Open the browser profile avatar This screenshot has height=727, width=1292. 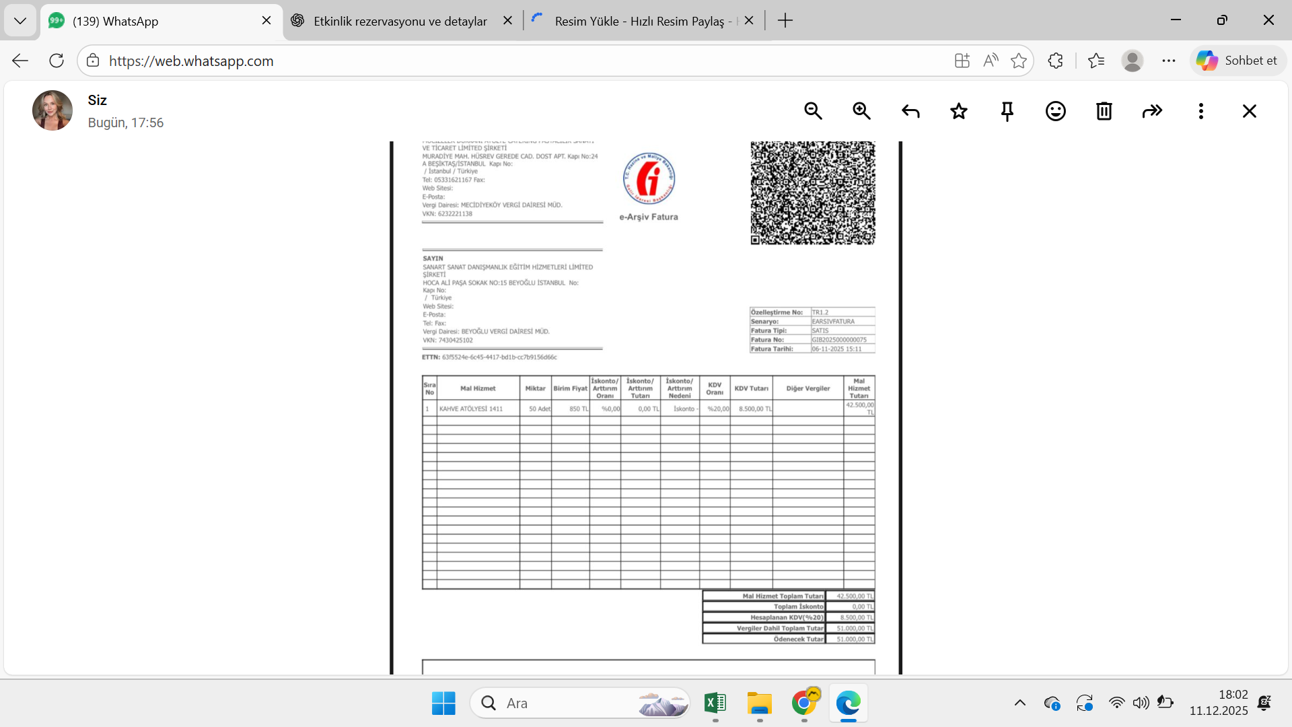click(x=1133, y=61)
